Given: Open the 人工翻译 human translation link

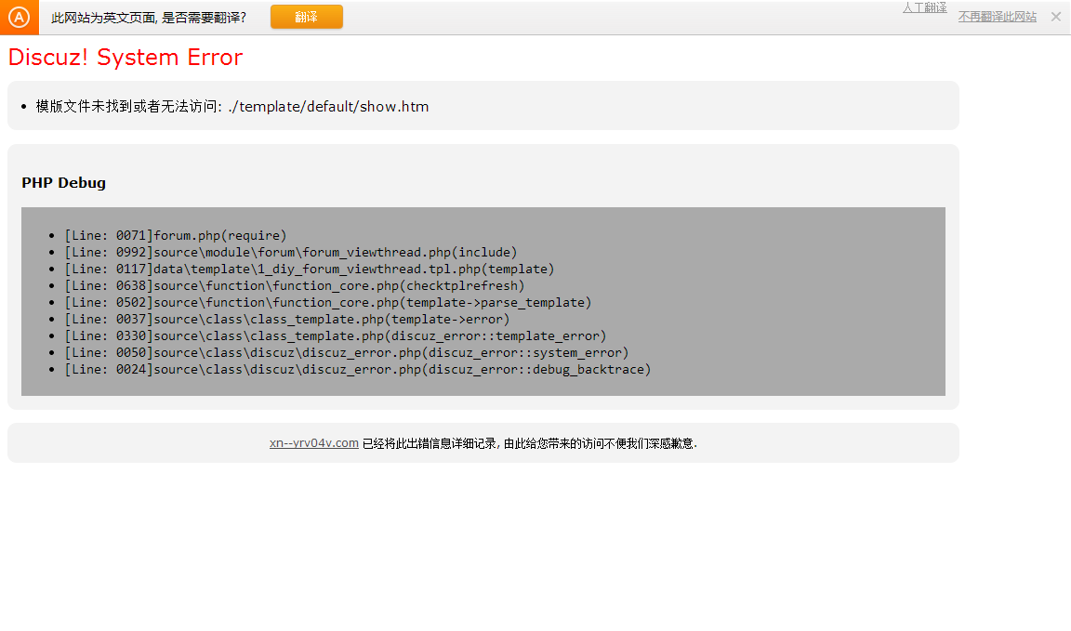Looking at the screenshot, I should pyautogui.click(x=924, y=7).
